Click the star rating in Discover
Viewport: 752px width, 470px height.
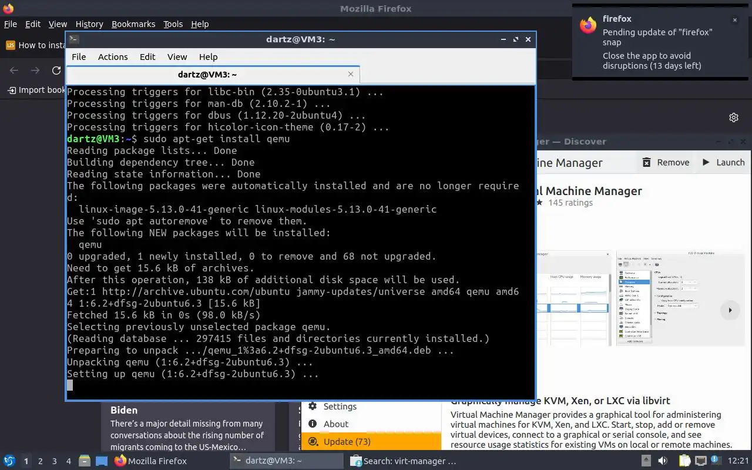pyautogui.click(x=539, y=203)
